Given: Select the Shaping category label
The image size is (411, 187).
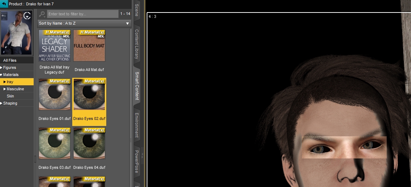Looking at the screenshot, I should pos(10,103).
